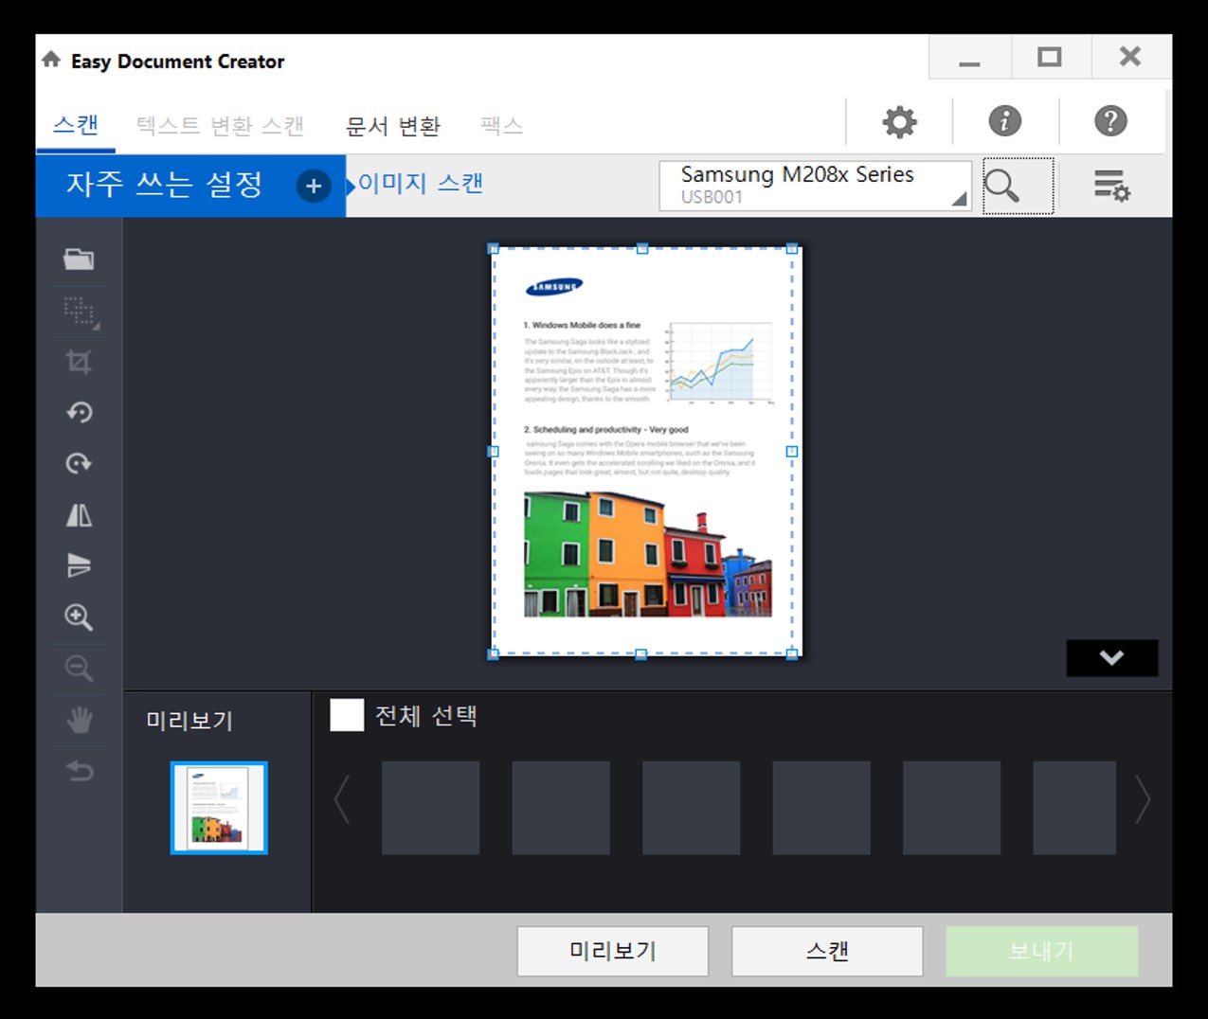Flip the image horizontally
Viewport: 1208px width, 1019px height.
click(x=79, y=515)
